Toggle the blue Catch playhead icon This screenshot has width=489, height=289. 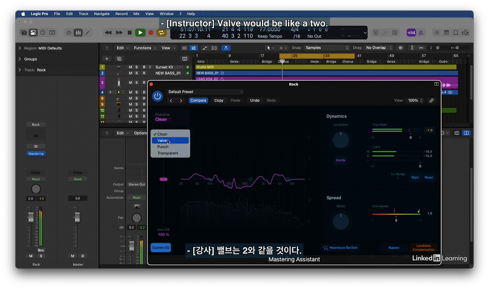(226, 48)
